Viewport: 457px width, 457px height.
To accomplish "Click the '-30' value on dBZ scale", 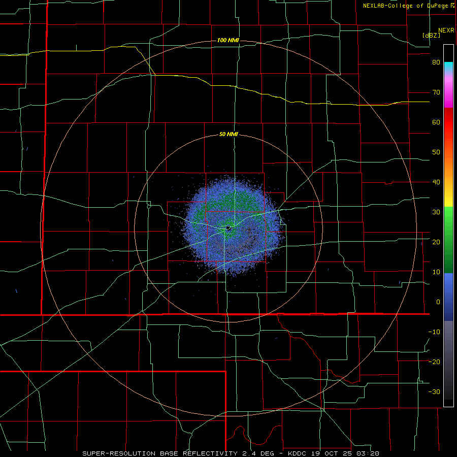I will coord(434,391).
